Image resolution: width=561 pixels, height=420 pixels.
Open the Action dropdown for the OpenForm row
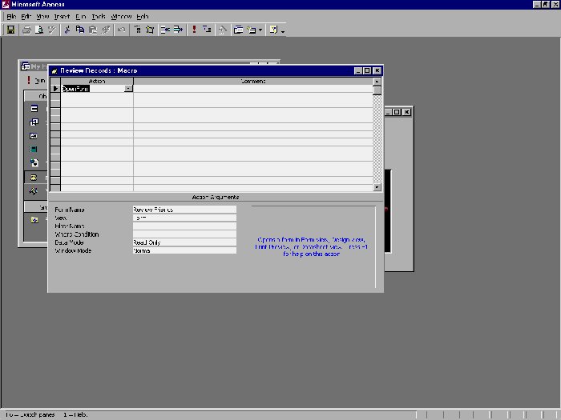[128, 89]
